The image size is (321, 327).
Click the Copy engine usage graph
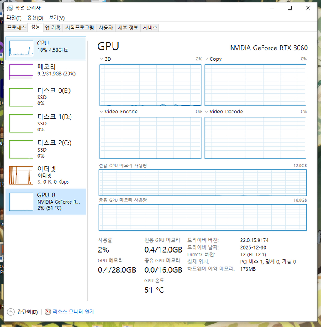coord(255,85)
